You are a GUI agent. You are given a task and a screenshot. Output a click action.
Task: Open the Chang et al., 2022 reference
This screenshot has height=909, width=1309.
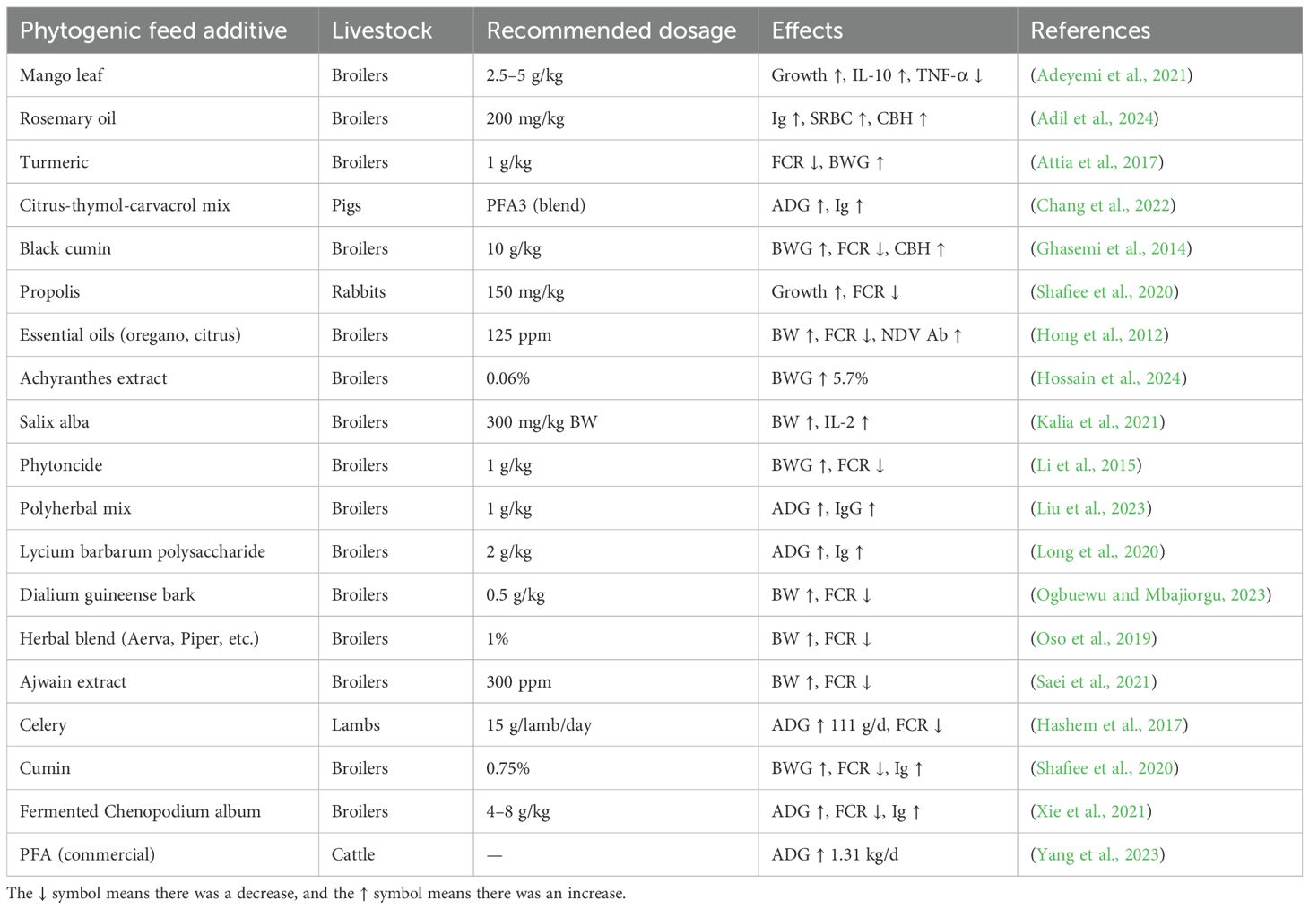pos(1102,205)
